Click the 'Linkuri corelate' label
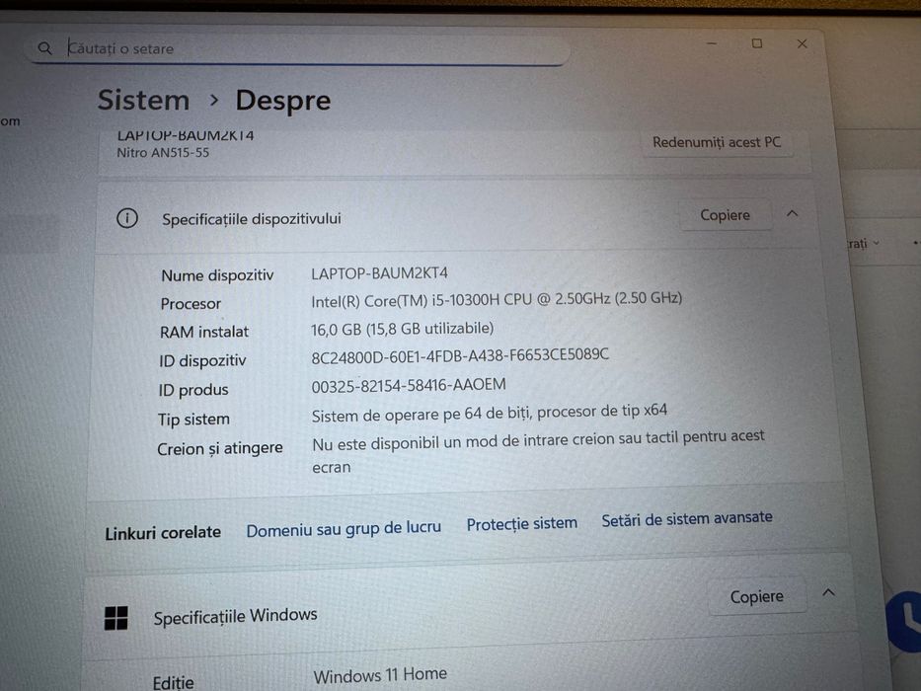The width and height of the screenshot is (921, 691). 163,532
